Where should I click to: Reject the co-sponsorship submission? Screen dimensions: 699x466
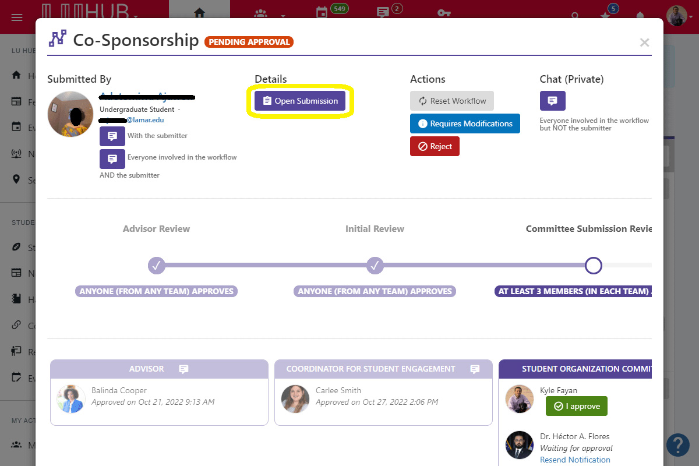coord(435,146)
